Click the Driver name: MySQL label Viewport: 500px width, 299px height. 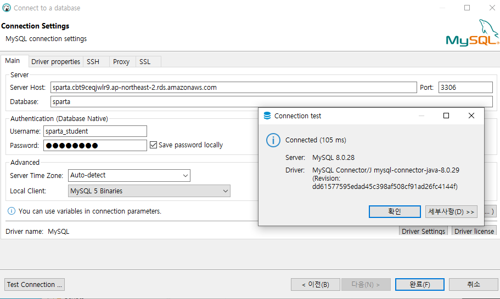pyautogui.click(x=37, y=232)
